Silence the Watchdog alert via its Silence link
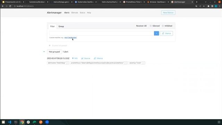Image resolution: width=222 pixels, height=125 pixels. pyautogui.click(x=98, y=58)
